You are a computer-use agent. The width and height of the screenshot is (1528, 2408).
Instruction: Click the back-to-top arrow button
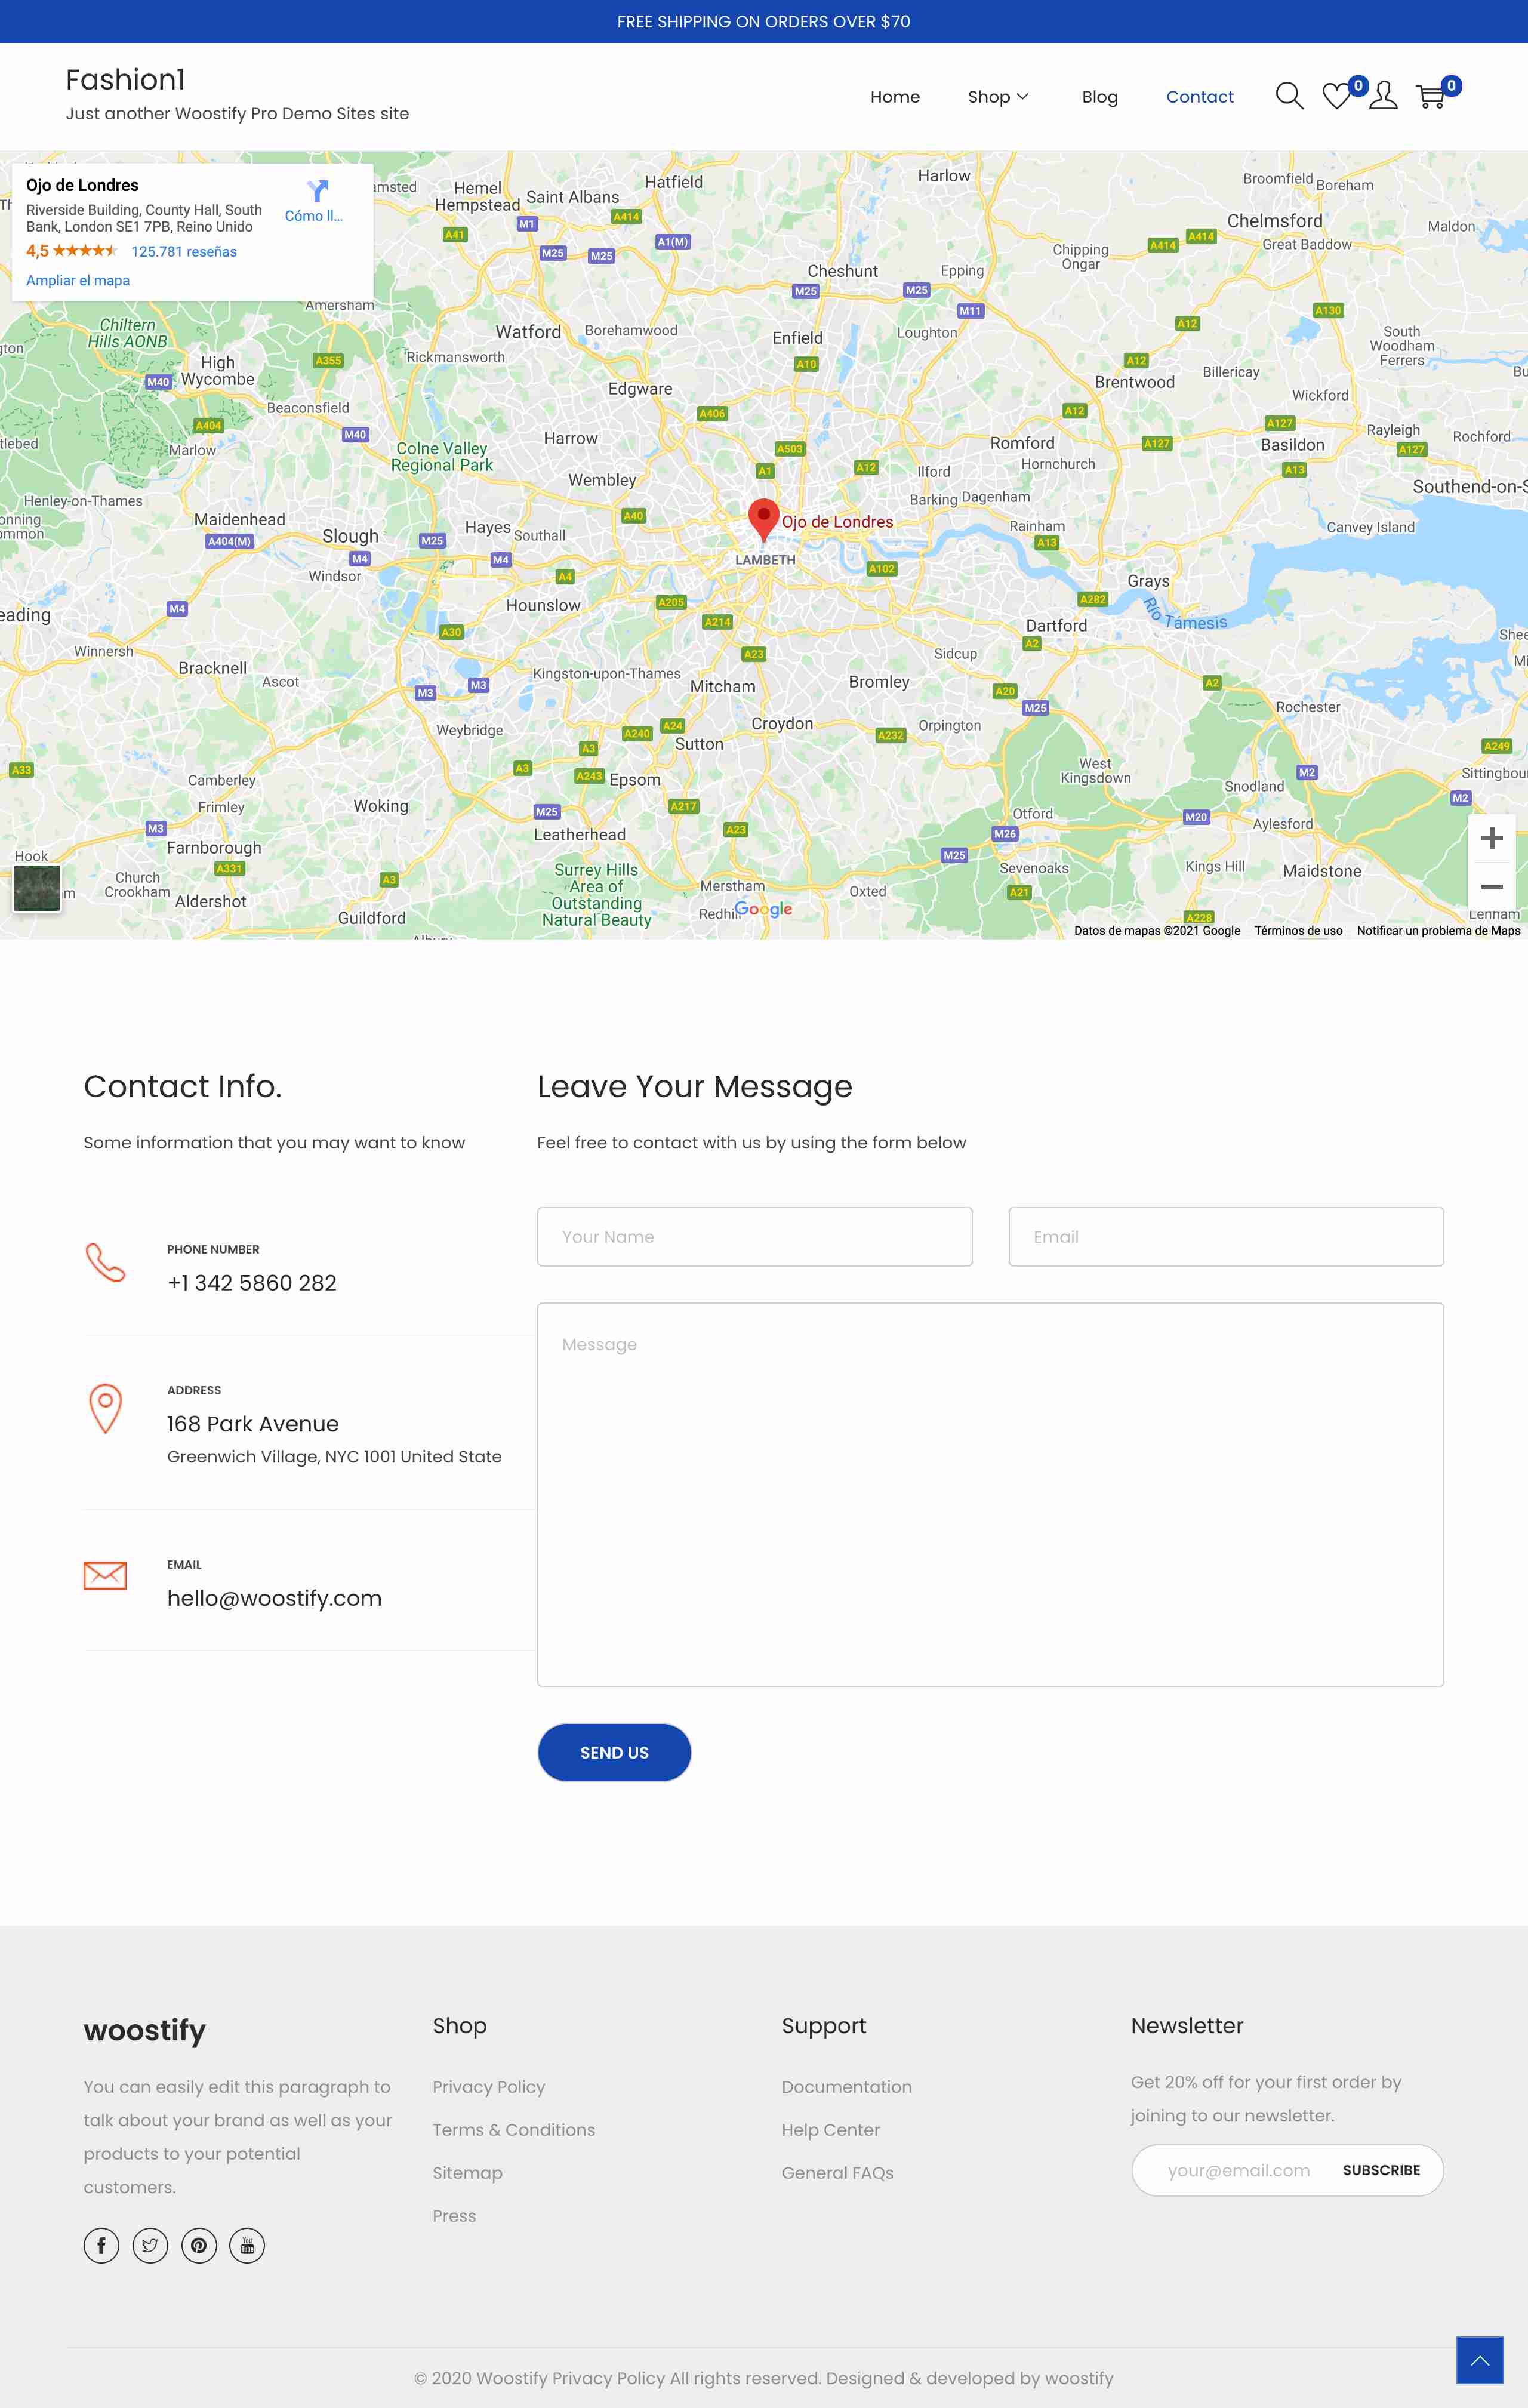coord(1479,2360)
